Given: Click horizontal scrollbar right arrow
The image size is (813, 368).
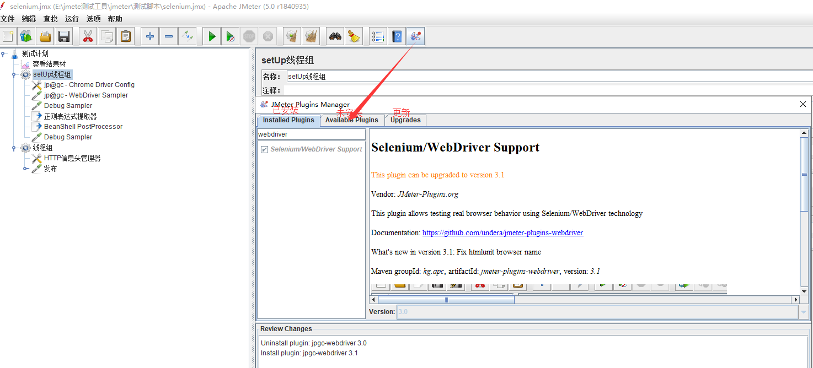Looking at the screenshot, I should (x=796, y=300).
